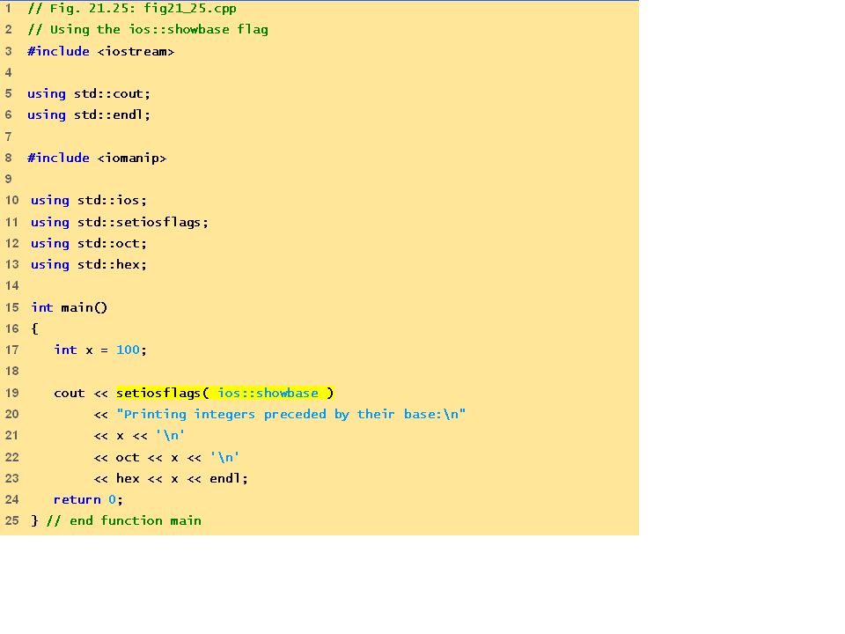Click the string "Printing integers preceded by their base:\n"
The width and height of the screenshot is (845, 634).
tap(291, 414)
